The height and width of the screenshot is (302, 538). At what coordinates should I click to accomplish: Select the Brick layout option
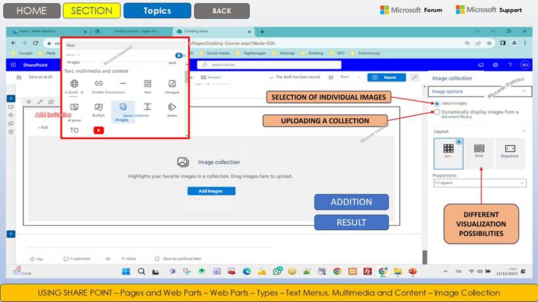(479, 154)
